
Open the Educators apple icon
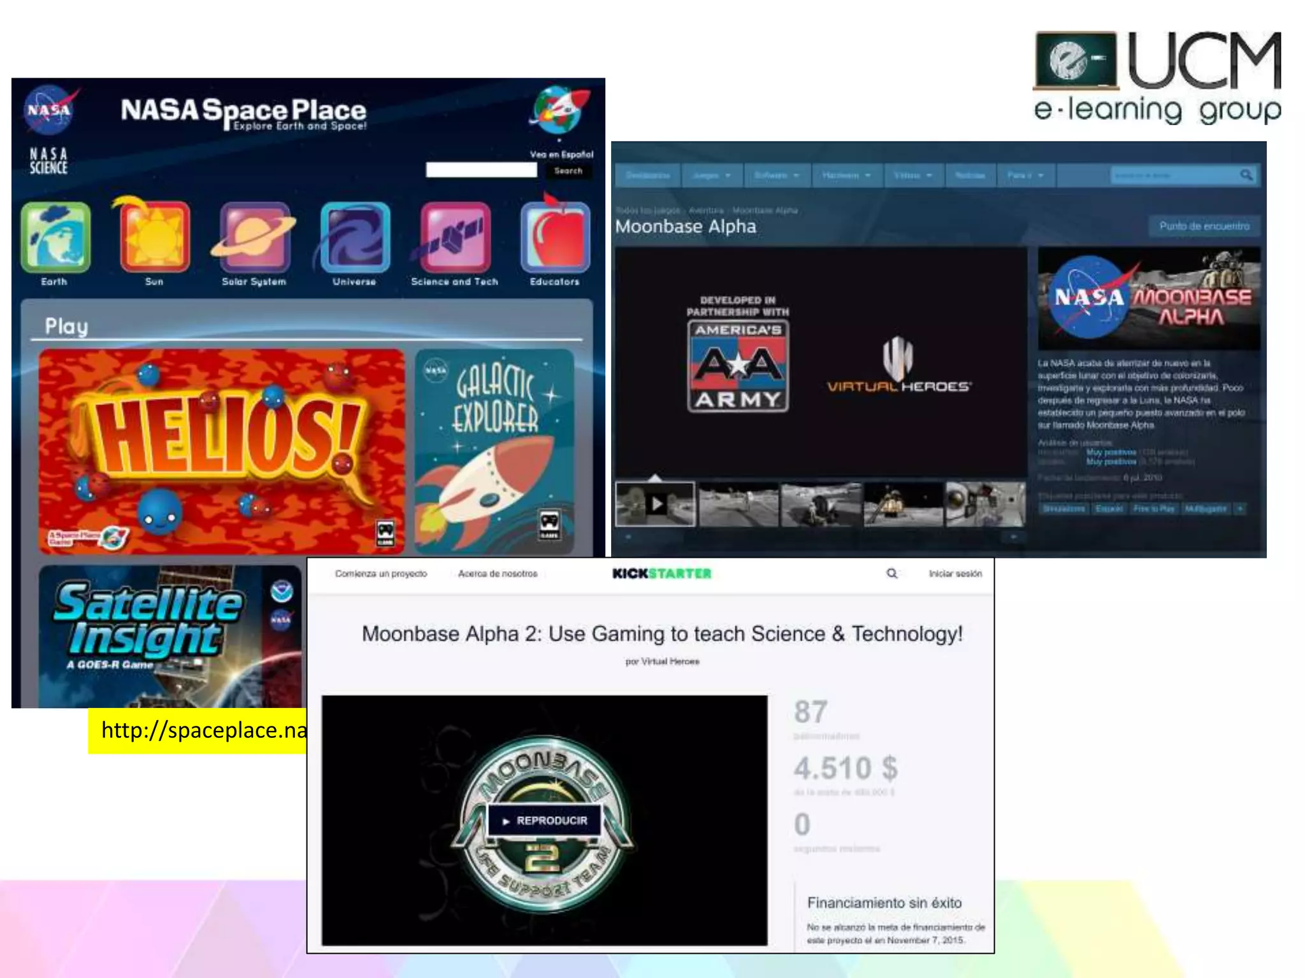(555, 234)
